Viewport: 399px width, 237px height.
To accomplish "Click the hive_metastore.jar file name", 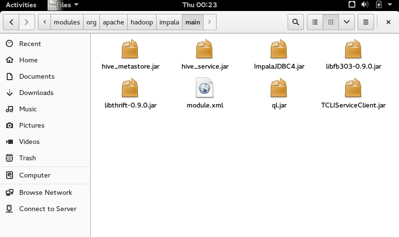I will (x=131, y=67).
